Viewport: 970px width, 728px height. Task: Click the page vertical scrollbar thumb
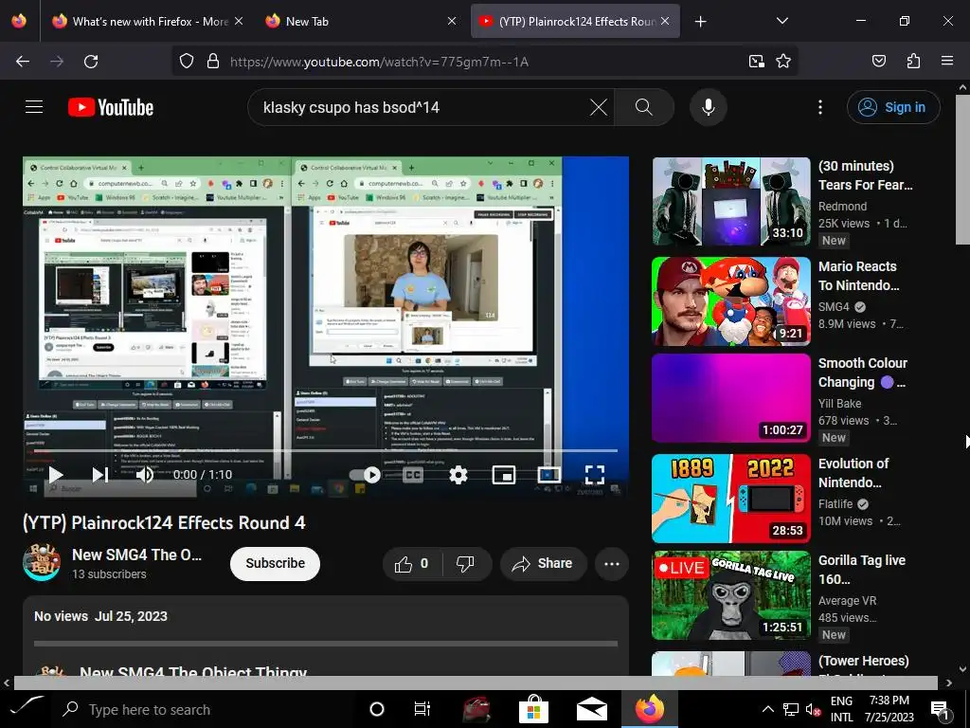(x=962, y=169)
